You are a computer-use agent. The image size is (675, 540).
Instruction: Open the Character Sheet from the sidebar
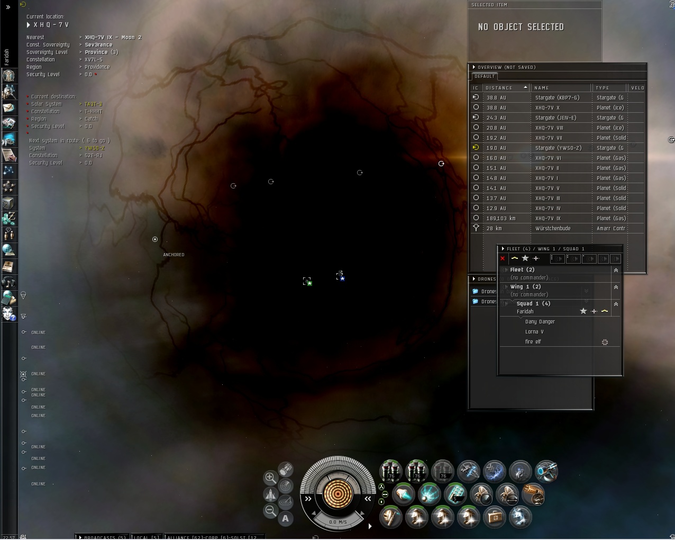pos(8,76)
